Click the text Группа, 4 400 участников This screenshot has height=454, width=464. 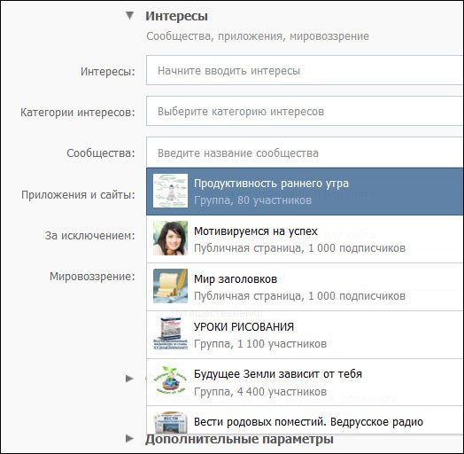click(x=260, y=391)
